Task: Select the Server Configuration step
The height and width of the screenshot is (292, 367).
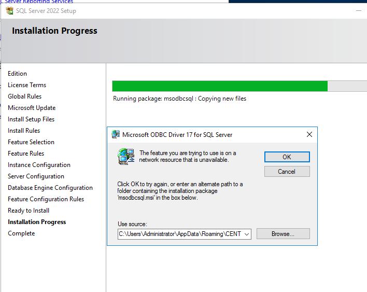Action: click(x=36, y=176)
